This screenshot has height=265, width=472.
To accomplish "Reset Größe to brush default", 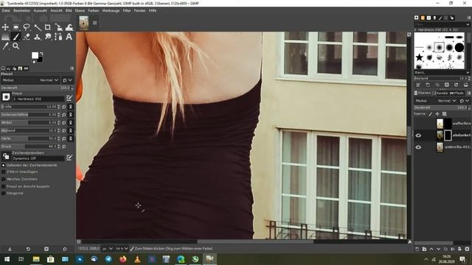I will (64, 107).
